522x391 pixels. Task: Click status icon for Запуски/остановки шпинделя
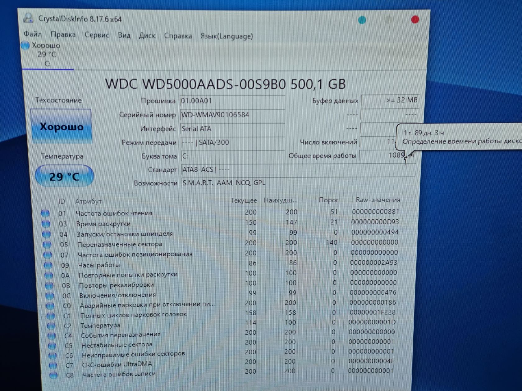click(46, 234)
